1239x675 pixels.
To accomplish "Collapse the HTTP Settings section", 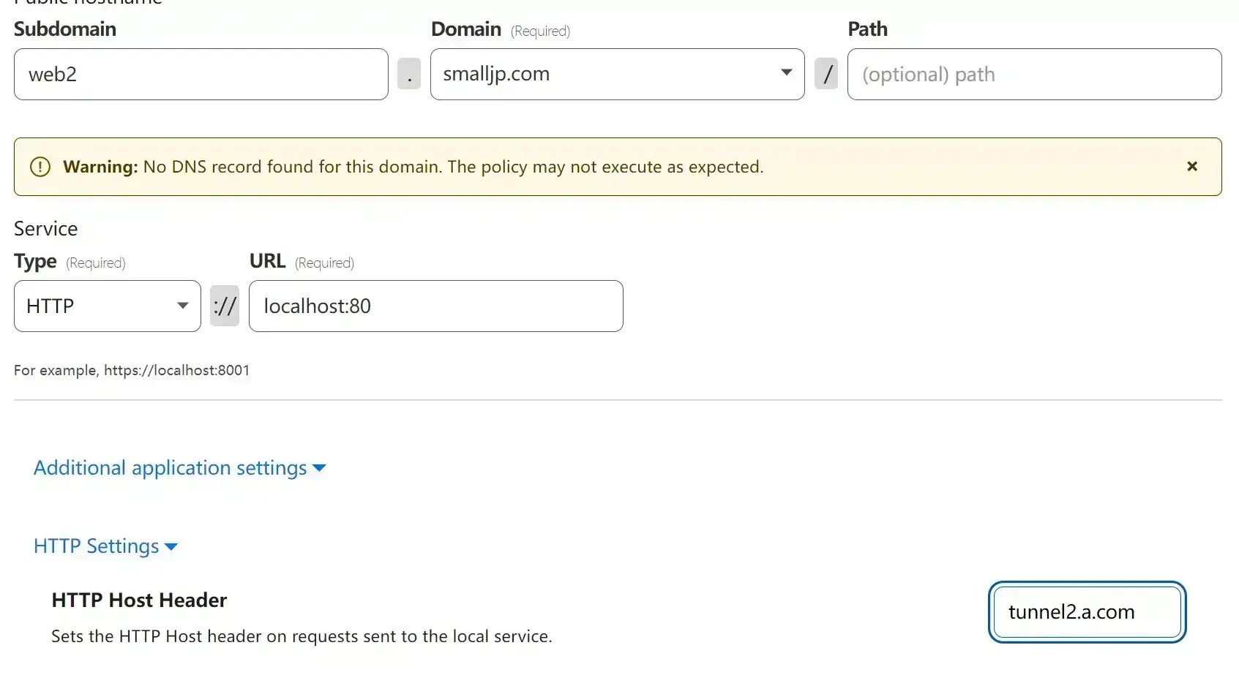I will click(105, 546).
